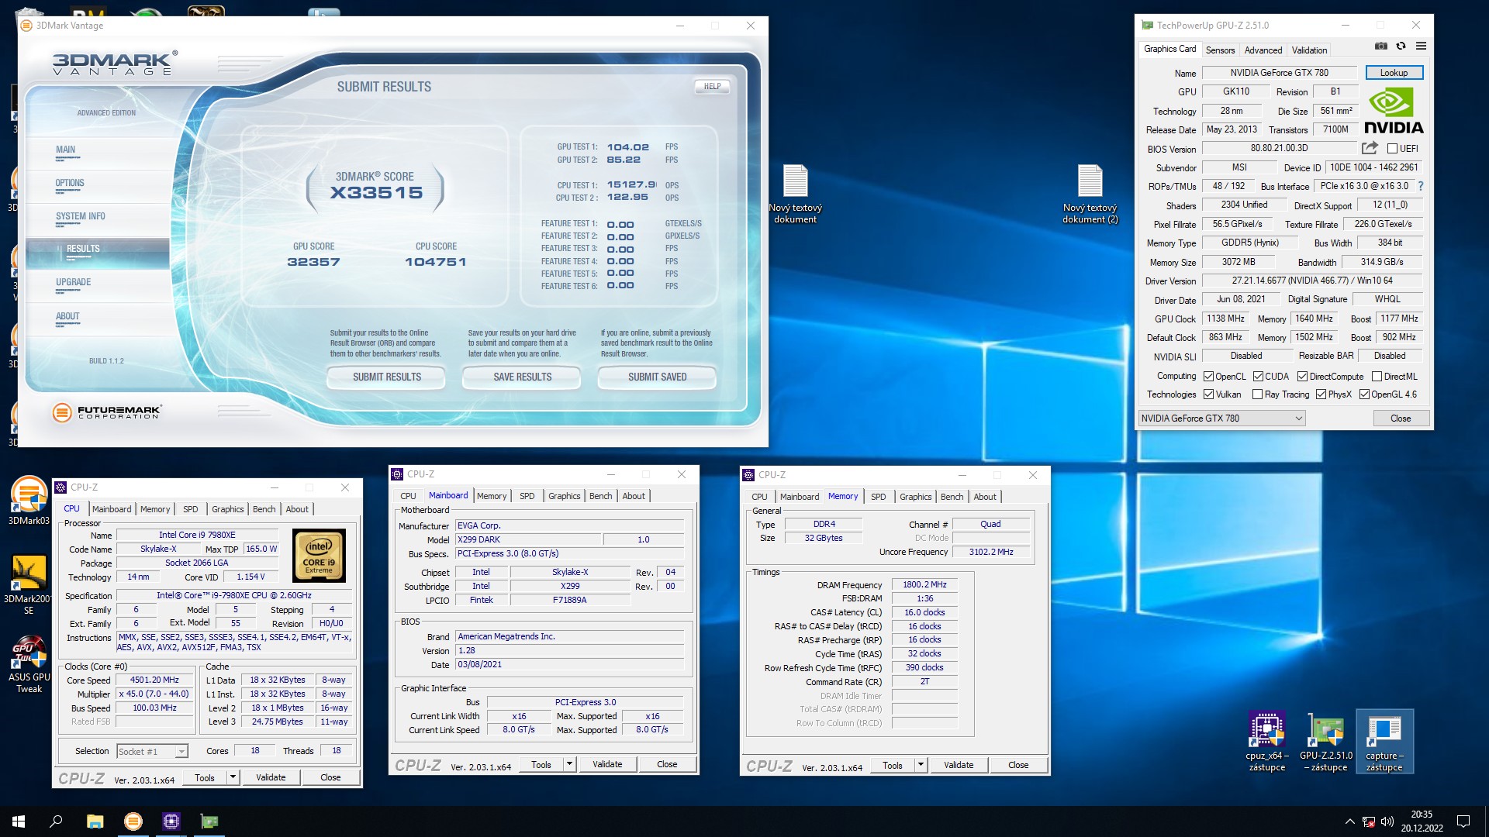
Task: Click SAVE RESULTS button in 3DMark Vantage
Action: (x=522, y=377)
